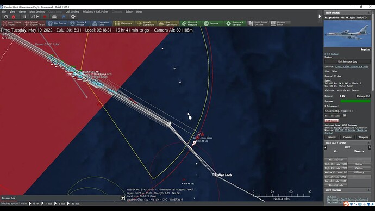Viewport: 375px width, 211px height.
Task: Open the Sensors toolbar button
Action: click(212, 23)
